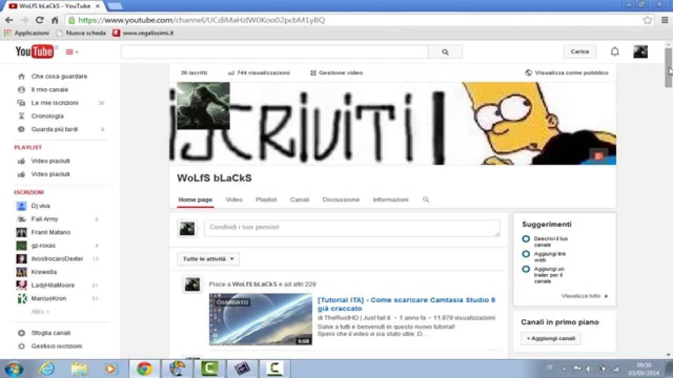Open the Tutorial ITA Camtasia video title

click(x=406, y=304)
